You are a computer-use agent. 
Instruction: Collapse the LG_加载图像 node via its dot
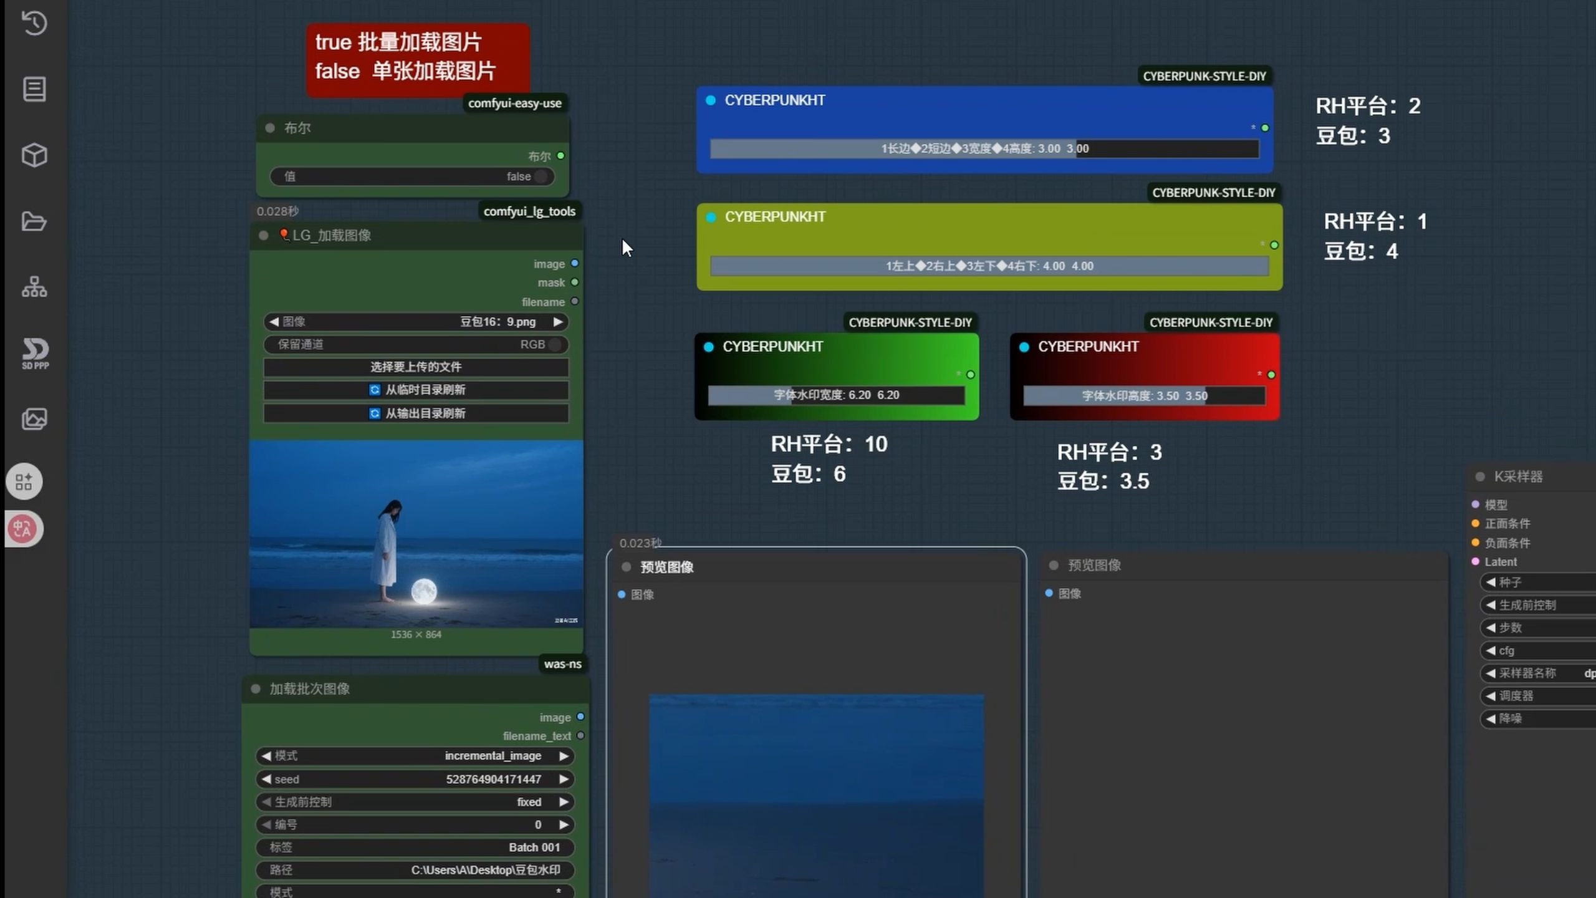[263, 235]
